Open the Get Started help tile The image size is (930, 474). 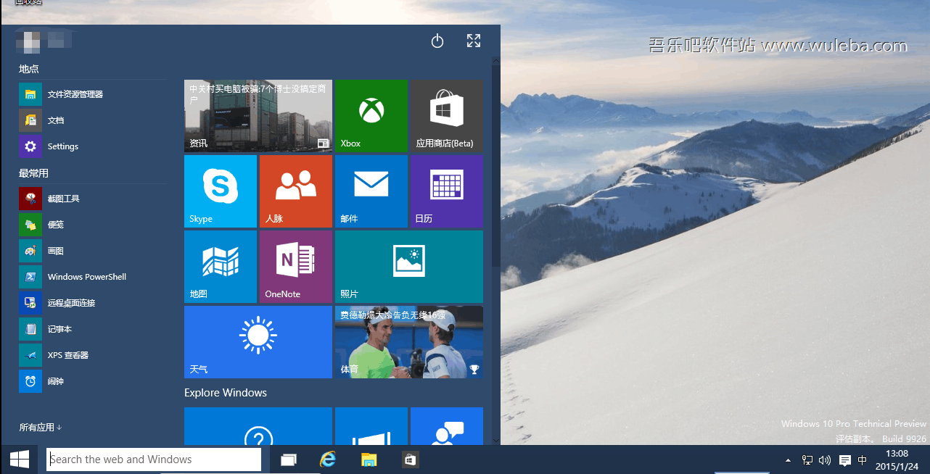pyautogui.click(x=258, y=426)
